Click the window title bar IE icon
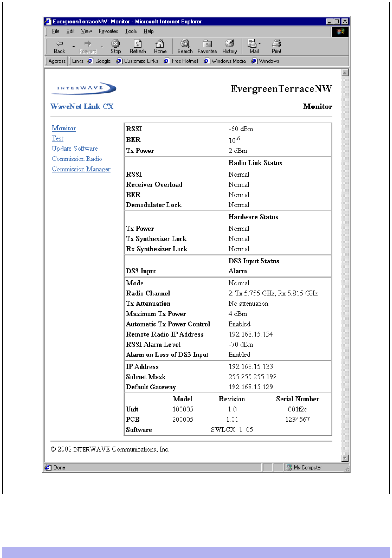 (48, 21)
